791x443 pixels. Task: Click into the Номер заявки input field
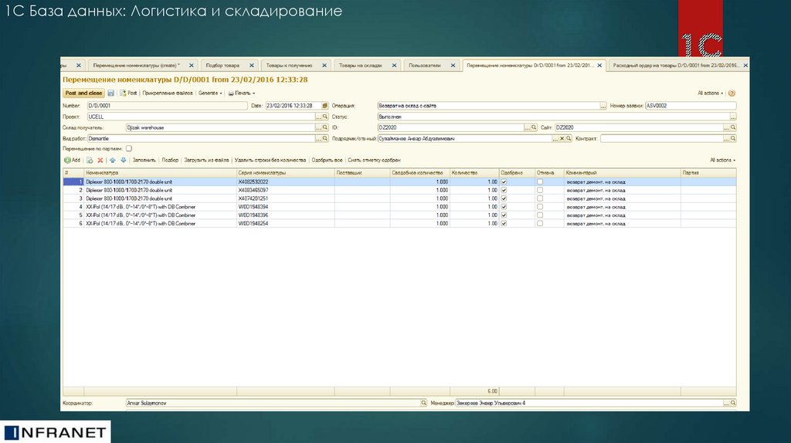tap(689, 106)
